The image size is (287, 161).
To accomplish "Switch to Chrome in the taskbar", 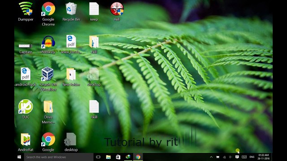I will (x=138, y=157).
